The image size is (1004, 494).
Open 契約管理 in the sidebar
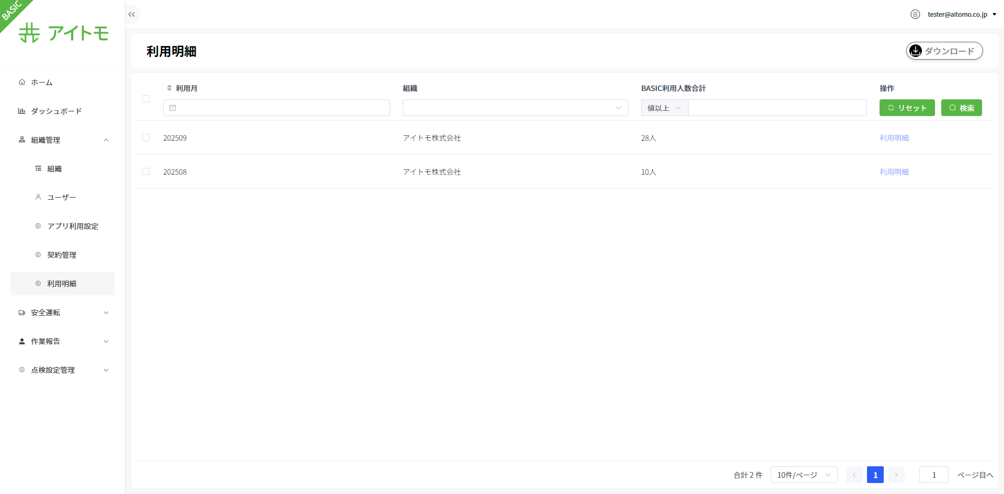click(62, 255)
